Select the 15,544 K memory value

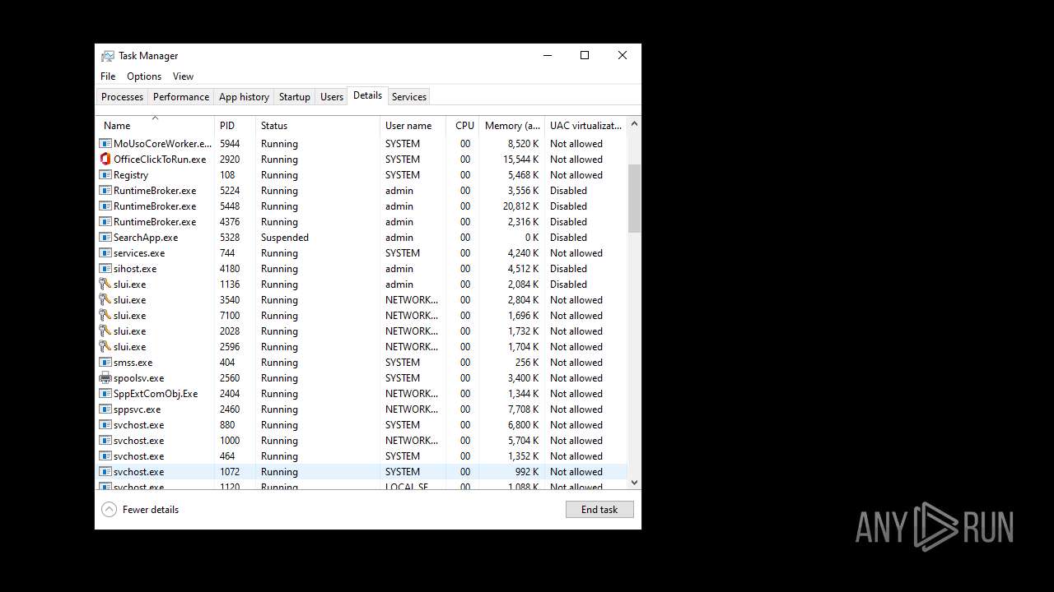click(x=521, y=160)
